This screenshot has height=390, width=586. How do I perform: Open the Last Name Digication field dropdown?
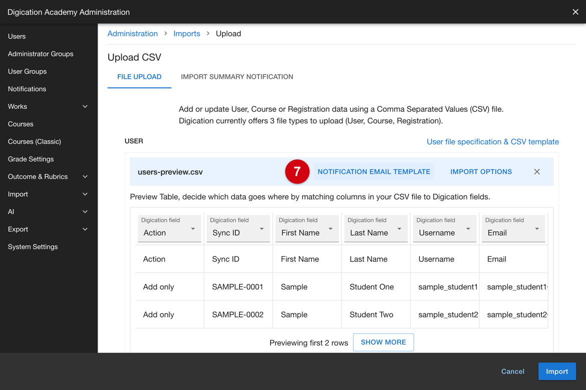click(x=376, y=228)
